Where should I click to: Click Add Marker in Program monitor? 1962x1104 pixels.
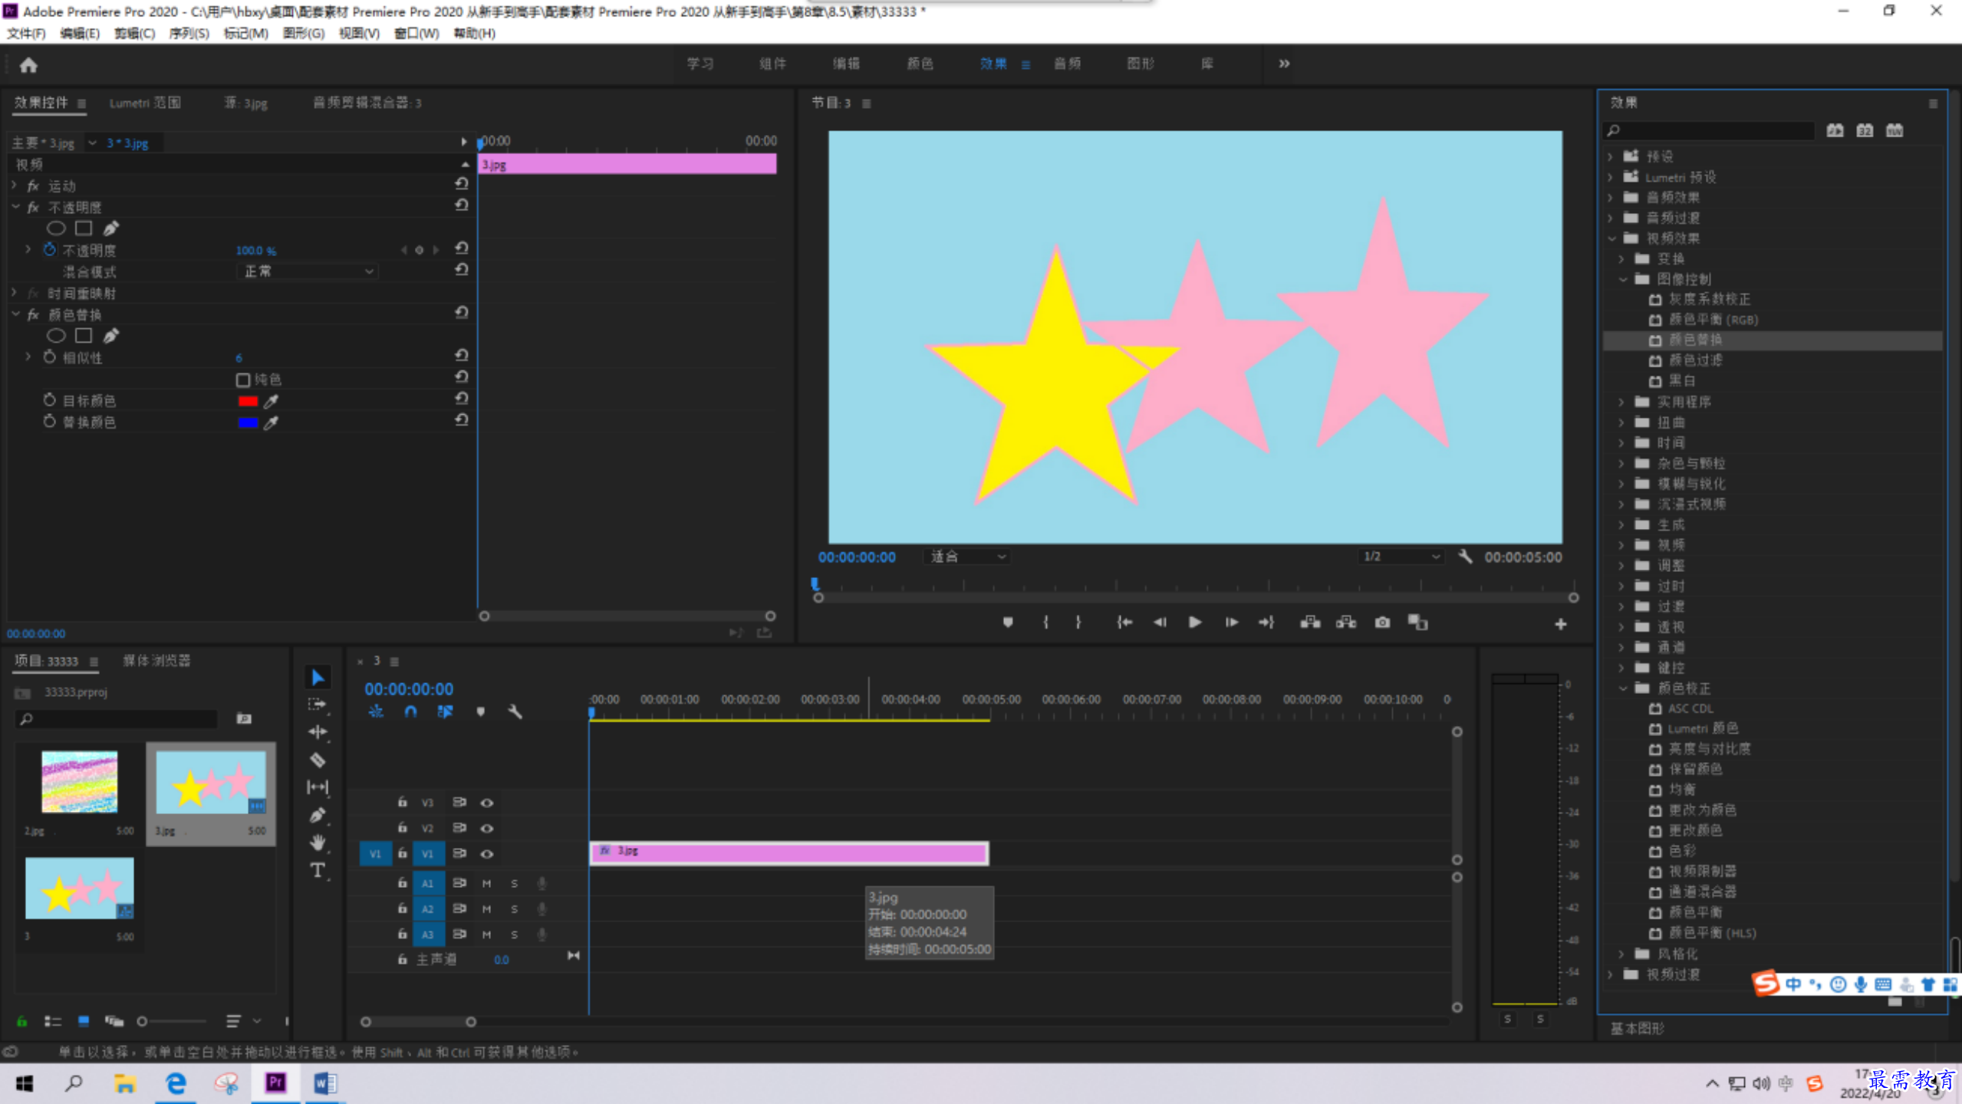click(1008, 623)
